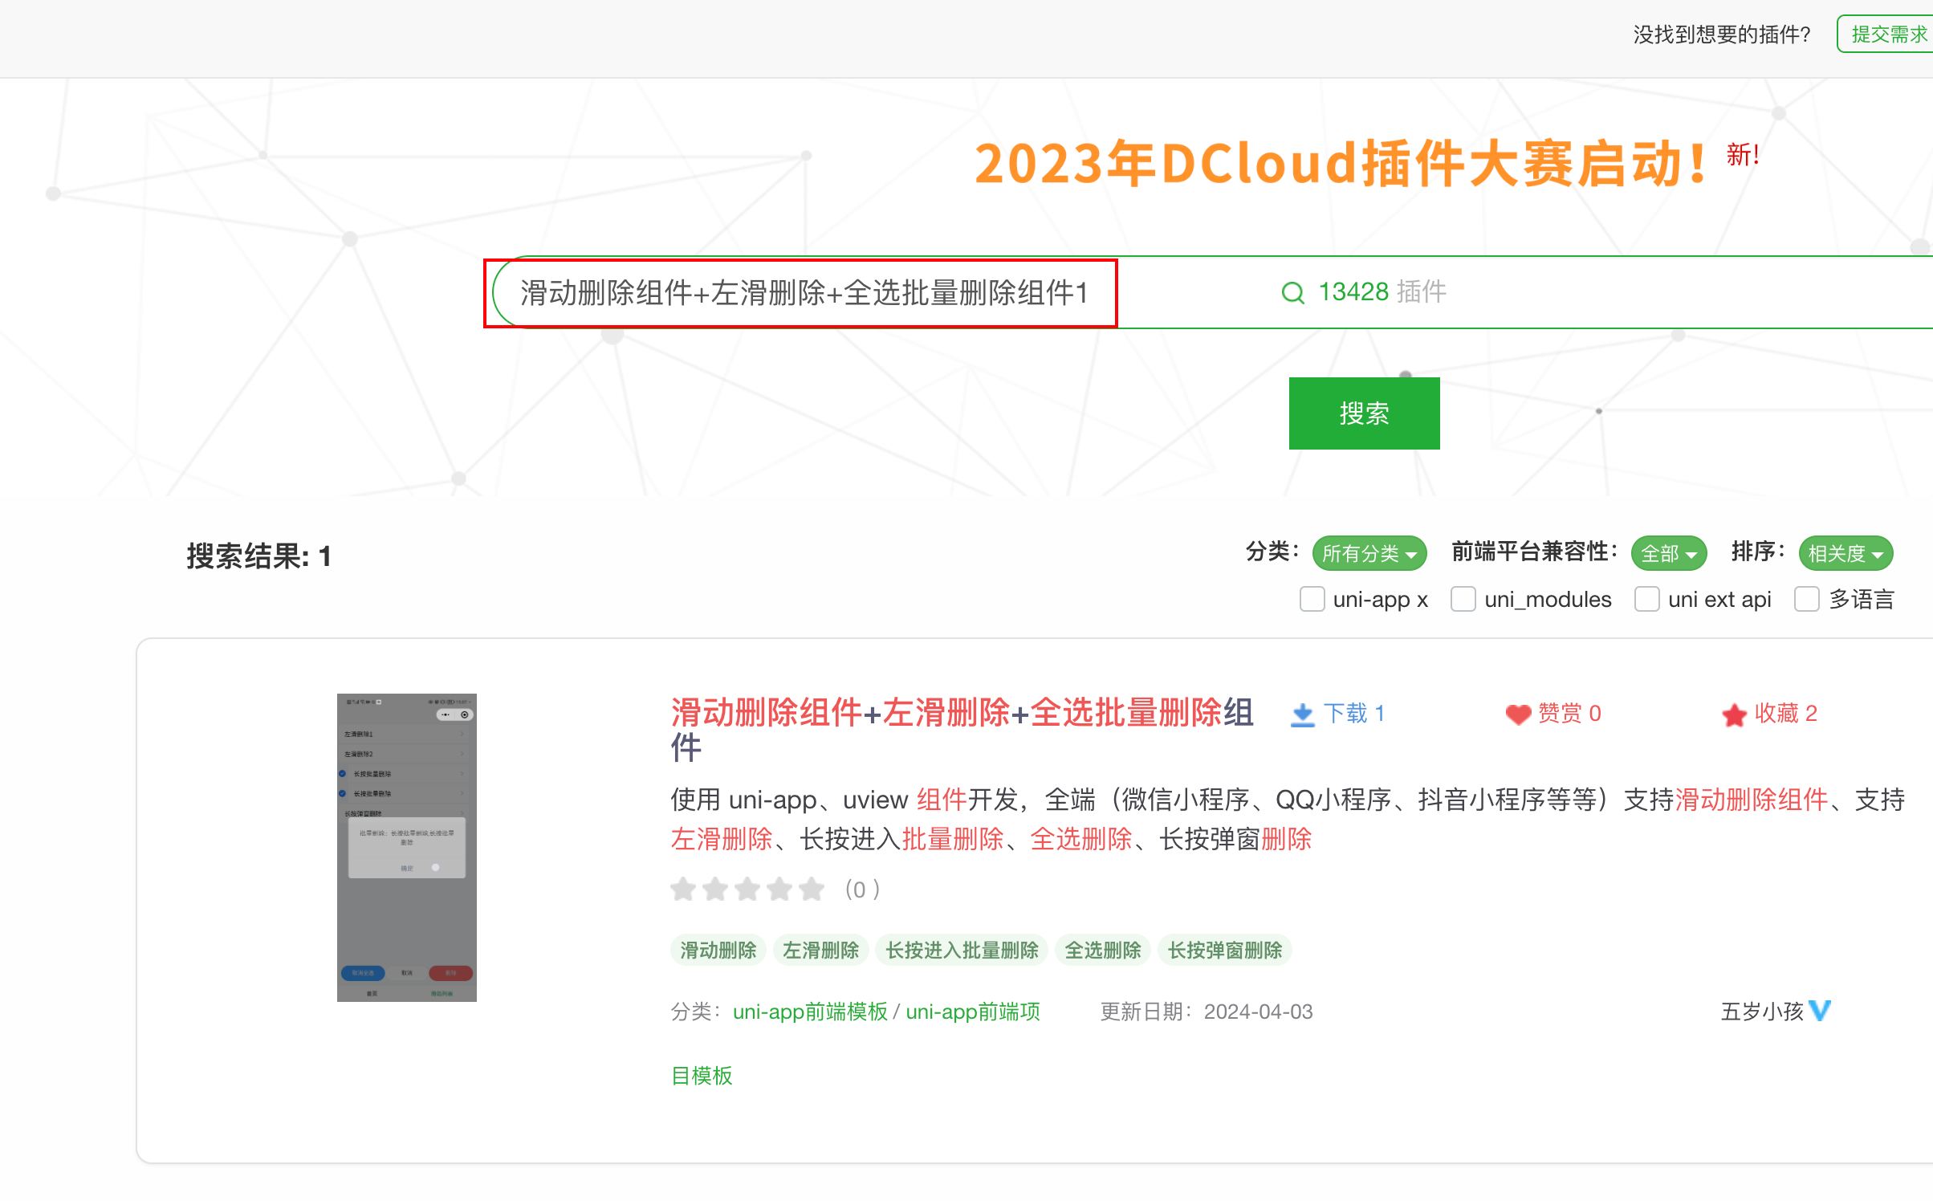Image resolution: width=1933 pixels, height=1201 pixels.
Task: Tick the 多语言 checkbox
Action: pos(1806,600)
